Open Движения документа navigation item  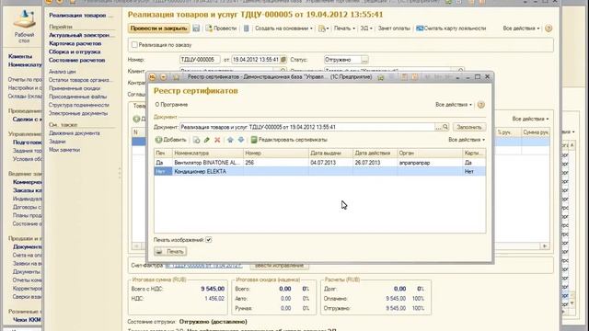point(74,133)
